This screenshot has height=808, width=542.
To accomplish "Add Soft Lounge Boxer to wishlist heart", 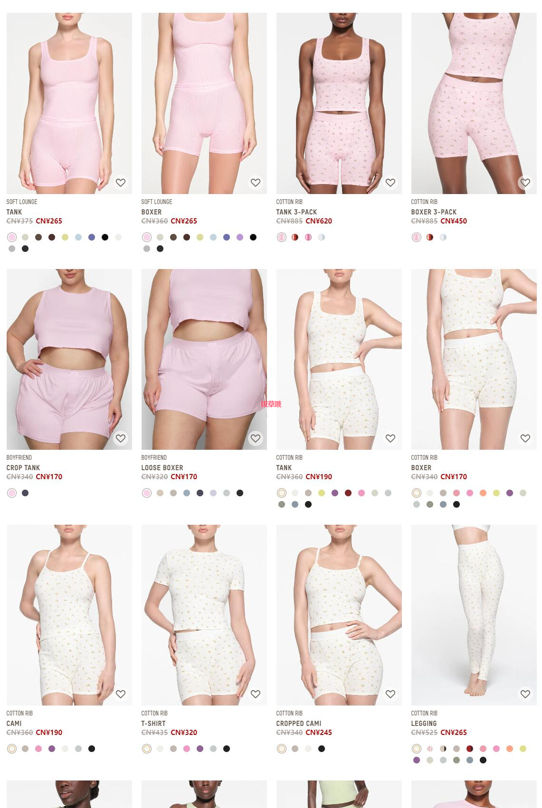I will coord(256,183).
